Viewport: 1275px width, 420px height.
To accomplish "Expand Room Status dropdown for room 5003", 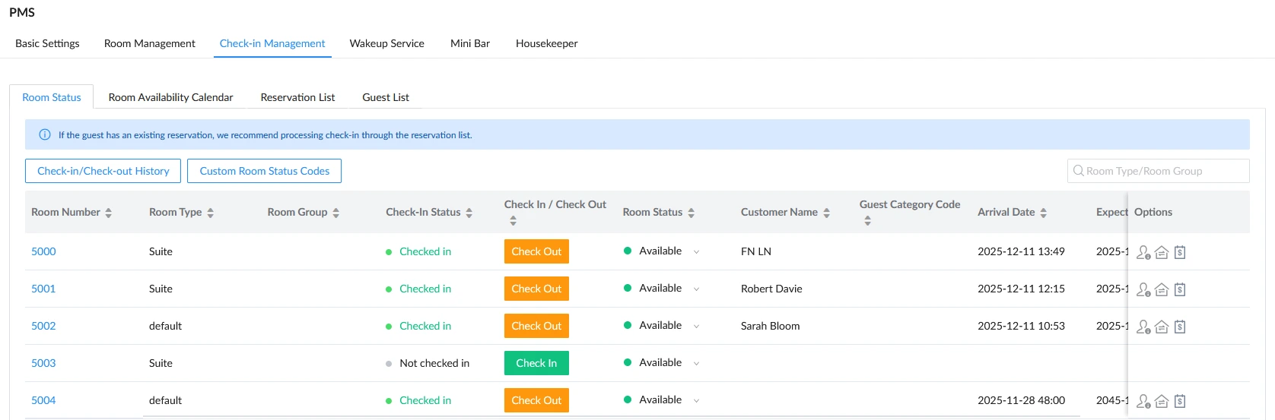I will coord(696,364).
